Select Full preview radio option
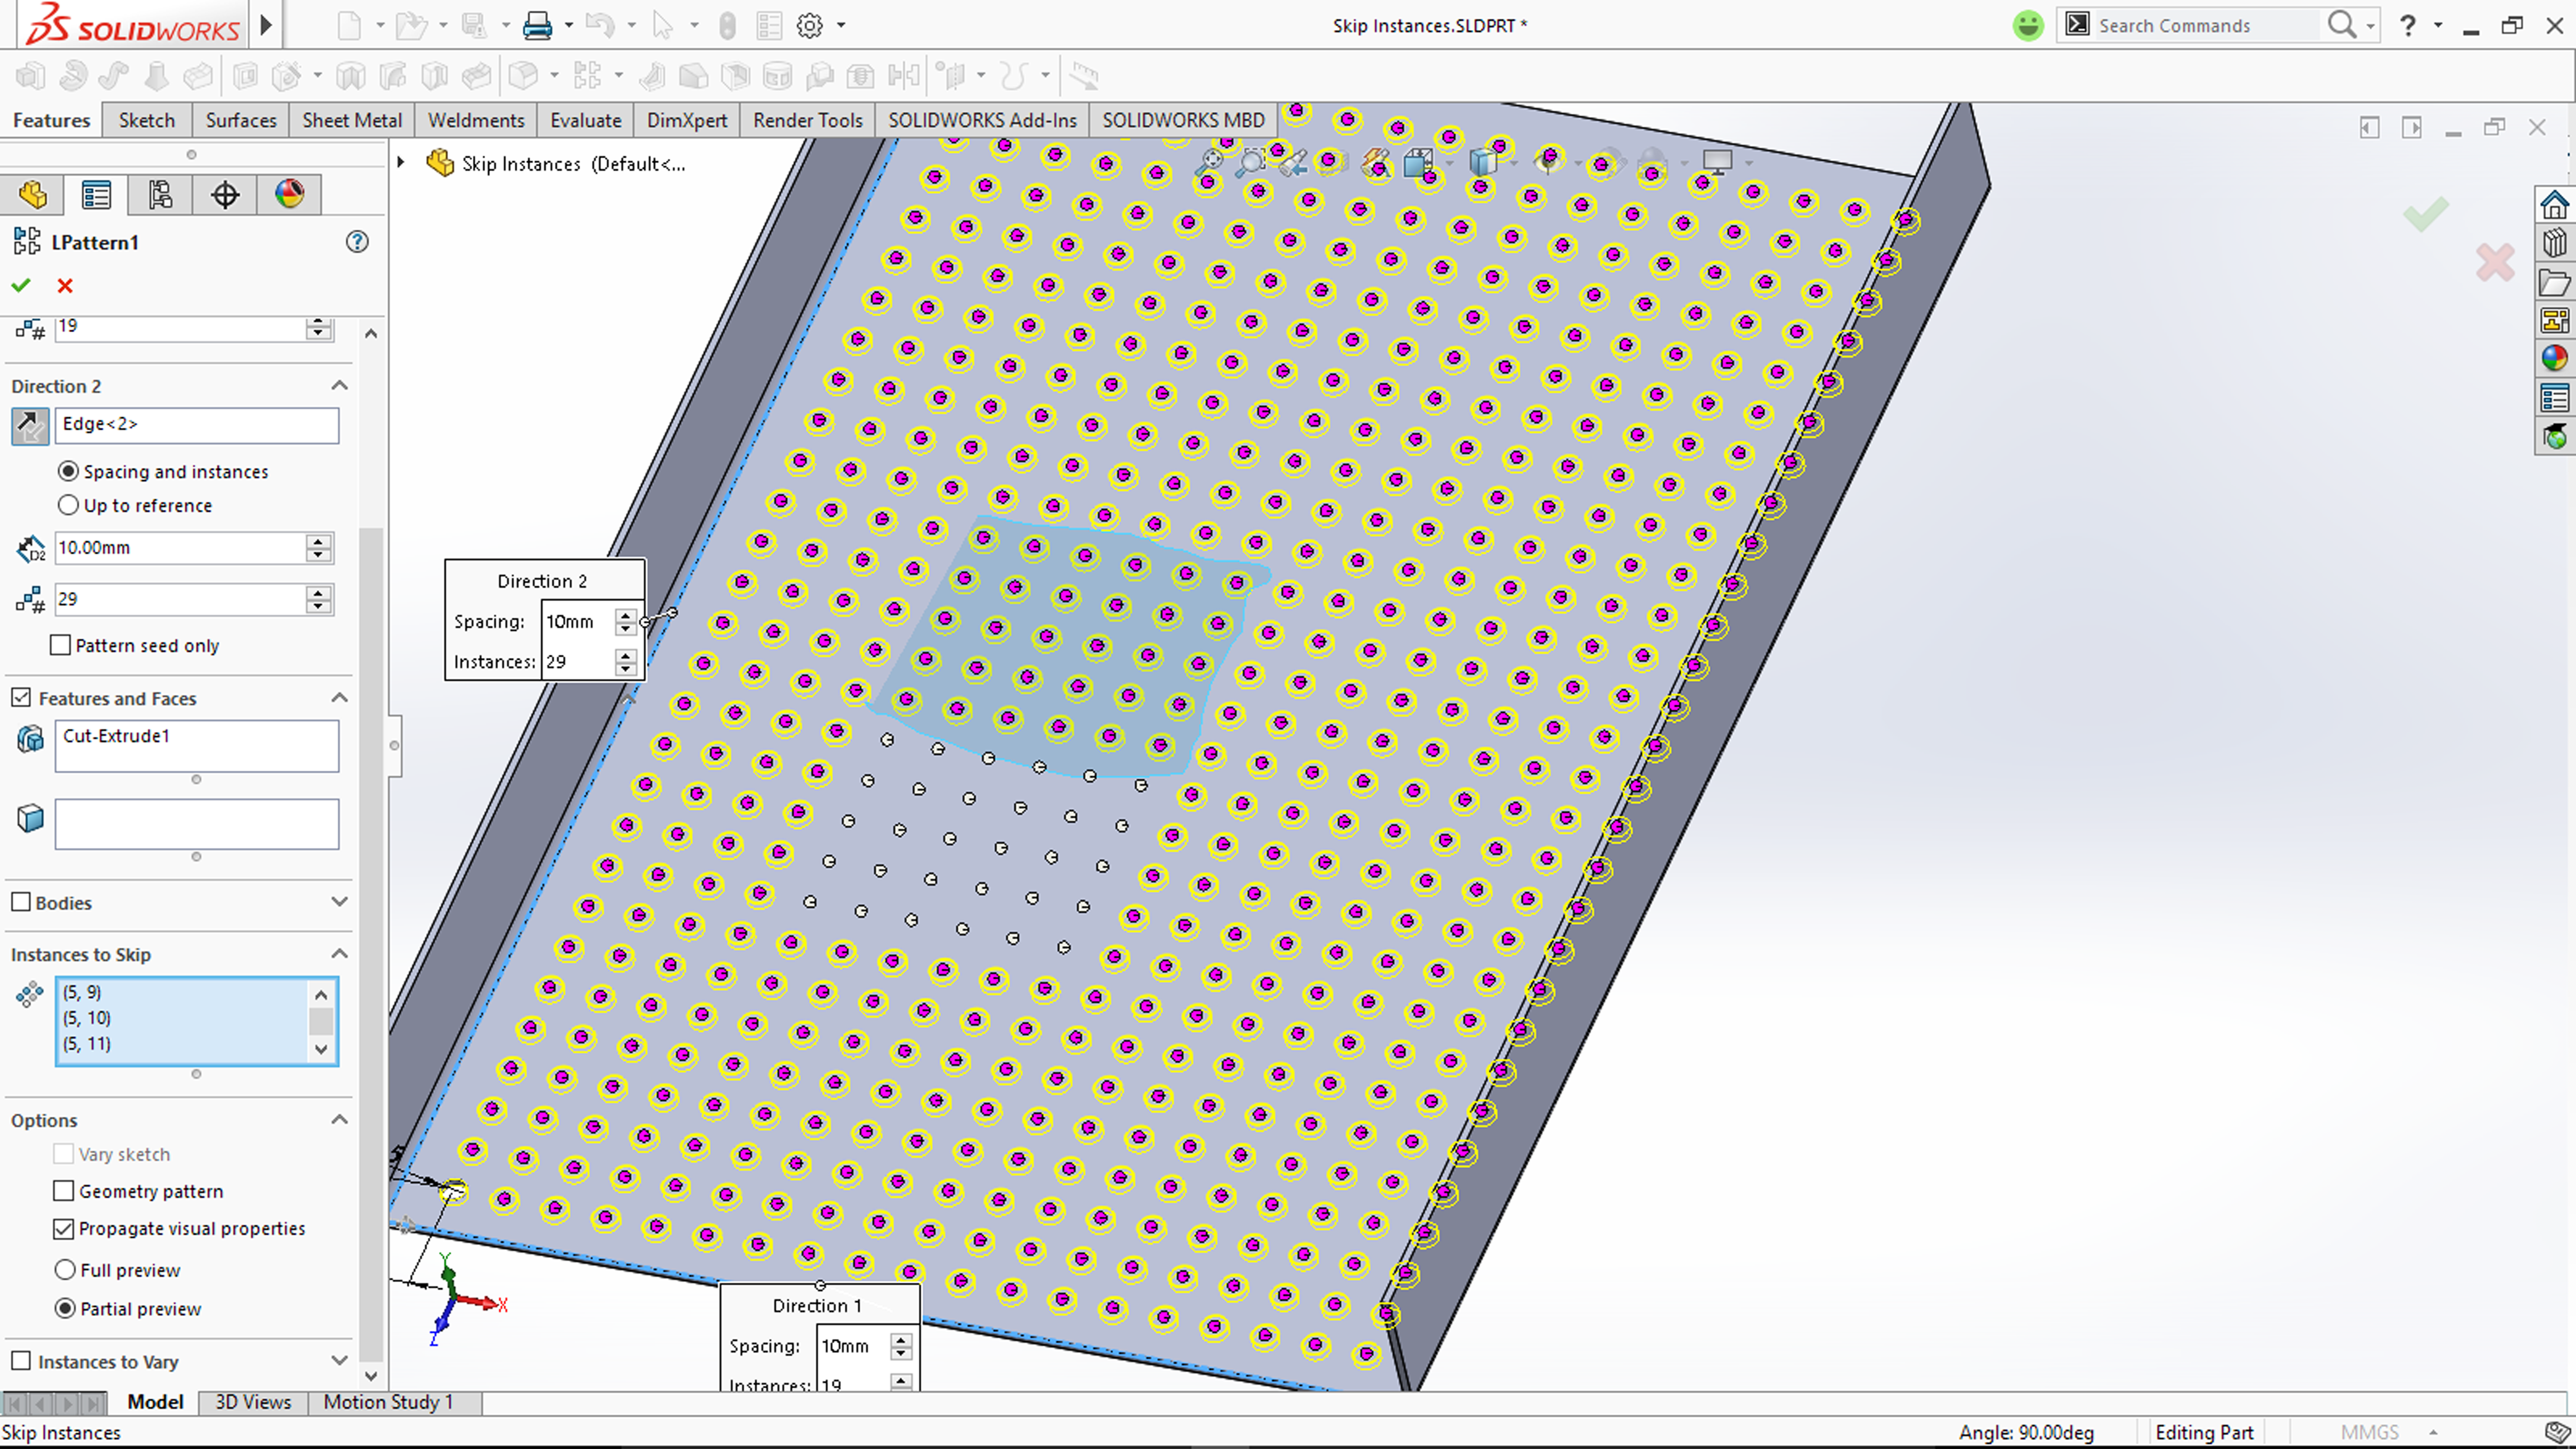 click(66, 1270)
